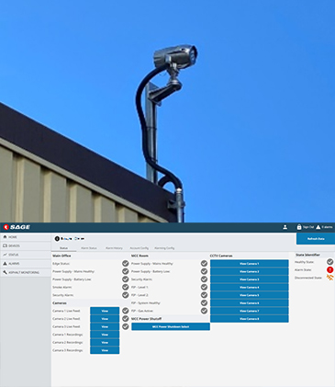Click the Edge Status checkmark indicator
335x387 pixels.
click(126, 264)
